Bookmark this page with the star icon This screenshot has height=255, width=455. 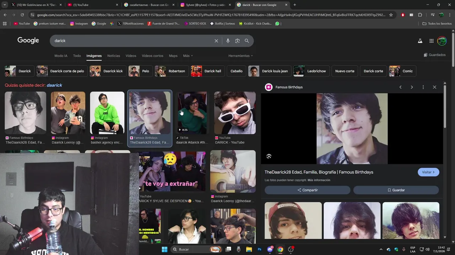[391, 15]
